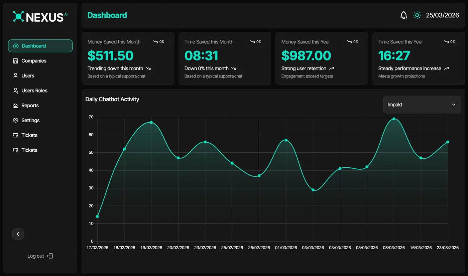This screenshot has width=468, height=276.
Task: Click the 17/02/2026 chart data point
Action: (97, 217)
